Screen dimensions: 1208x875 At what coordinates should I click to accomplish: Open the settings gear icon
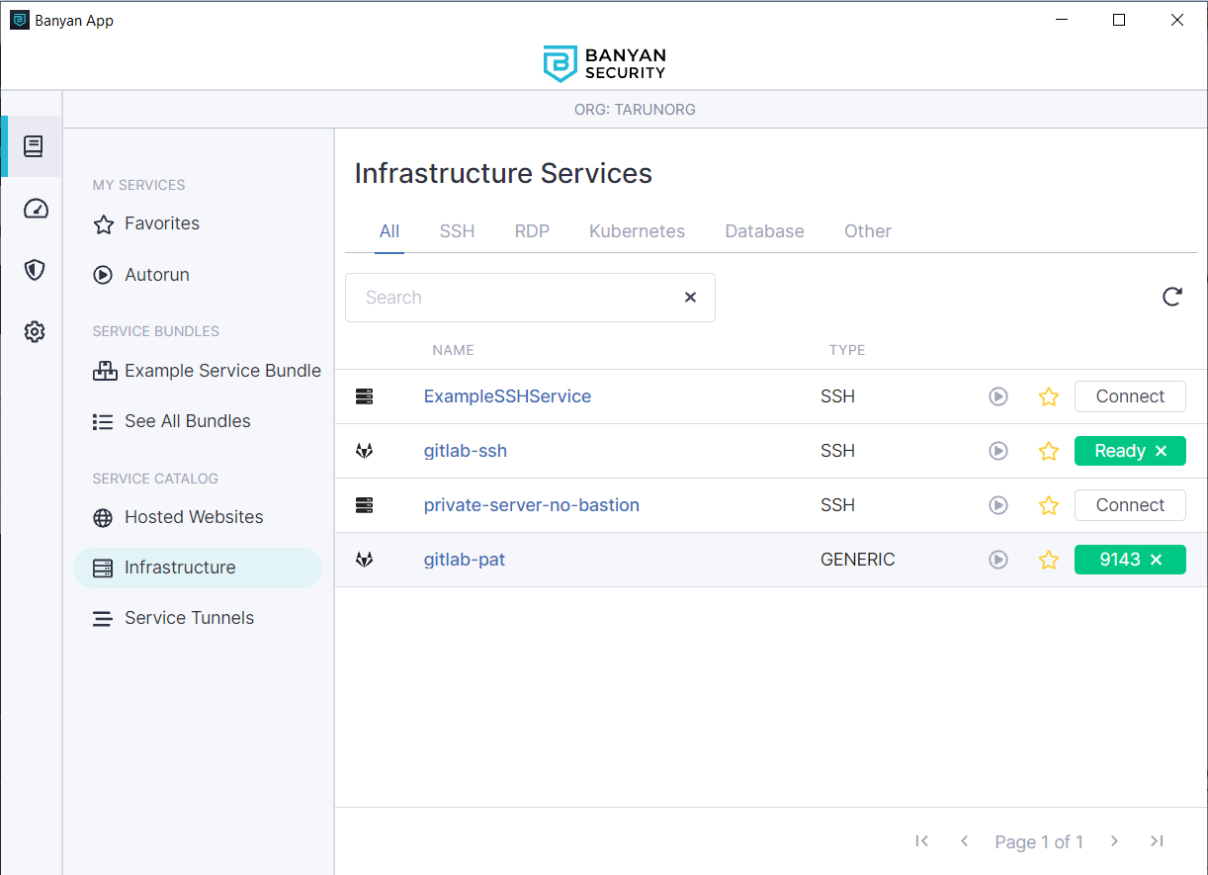coord(35,332)
